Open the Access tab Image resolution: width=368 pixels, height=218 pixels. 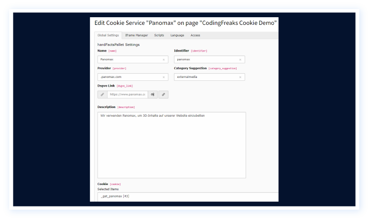pos(195,35)
